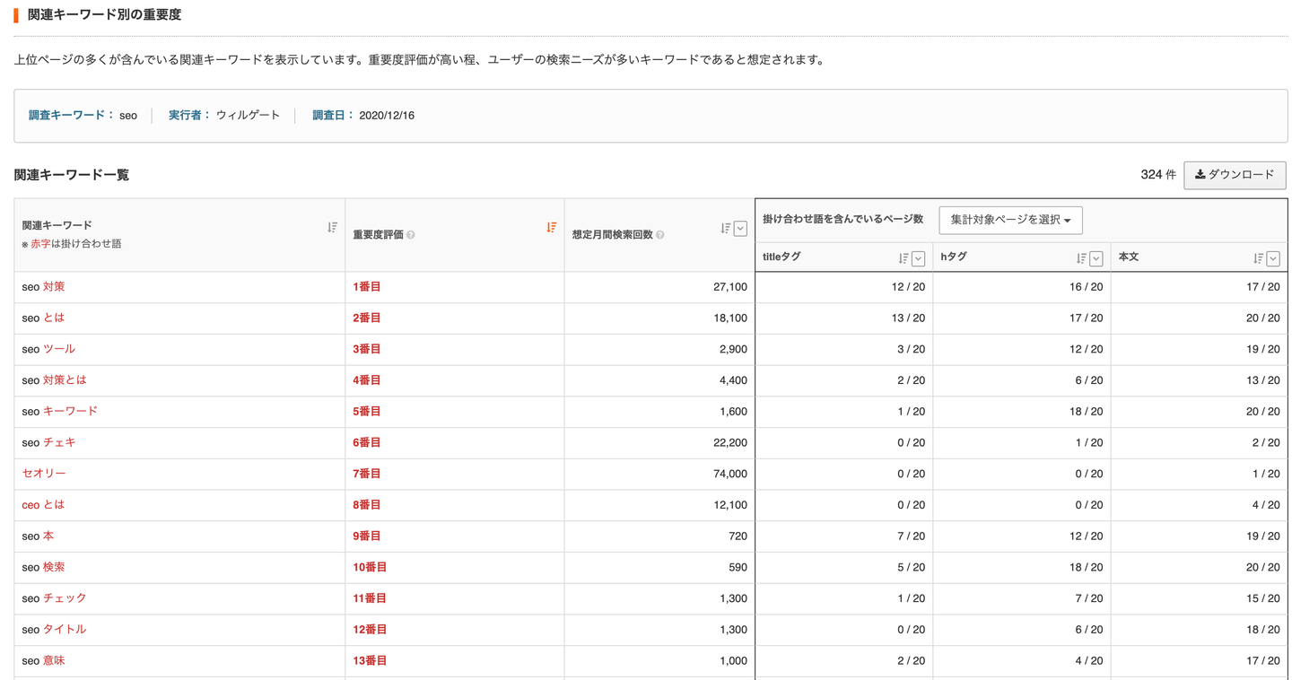Image resolution: width=1292 pixels, height=680 pixels.
Task: Sort the titleタグ column
Action: pyautogui.click(x=903, y=258)
